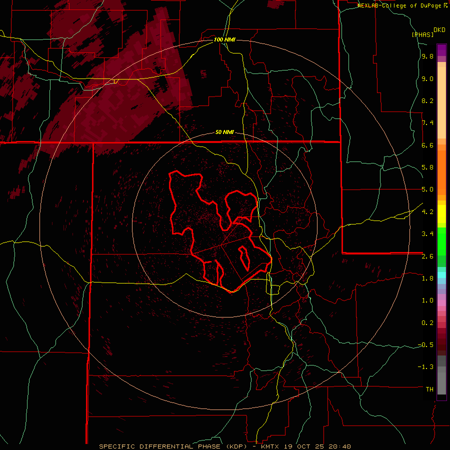Screen dimensions: 450x450
Task: Click the TH threshold label
Action: coord(429,389)
